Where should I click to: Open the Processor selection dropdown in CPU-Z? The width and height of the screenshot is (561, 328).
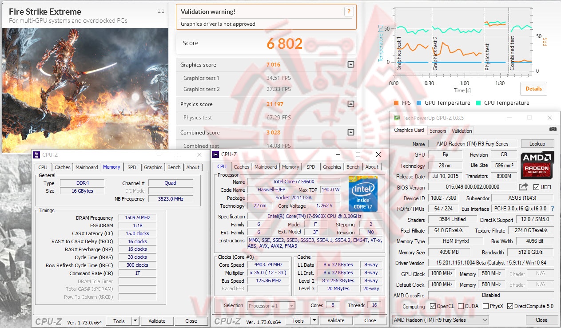(271, 305)
